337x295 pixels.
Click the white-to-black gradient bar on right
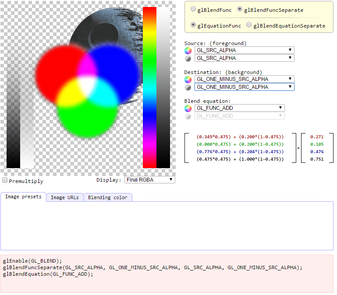click(163, 88)
